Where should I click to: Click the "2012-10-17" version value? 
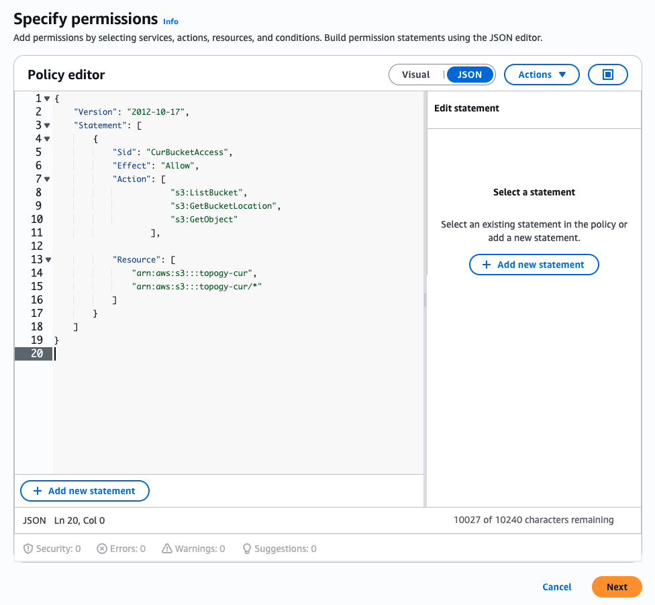[156, 112]
